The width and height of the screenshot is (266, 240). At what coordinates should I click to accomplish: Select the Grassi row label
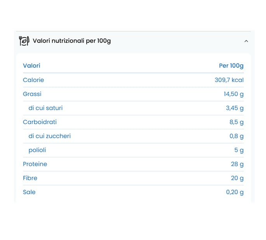32,94
